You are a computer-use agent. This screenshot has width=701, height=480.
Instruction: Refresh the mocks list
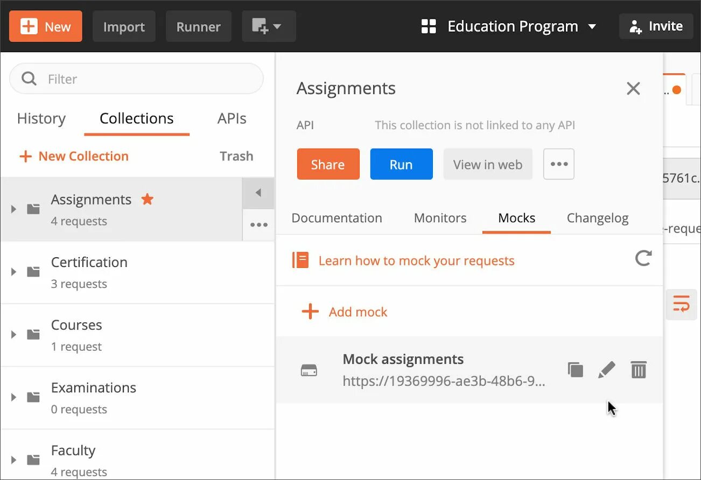pyautogui.click(x=643, y=258)
